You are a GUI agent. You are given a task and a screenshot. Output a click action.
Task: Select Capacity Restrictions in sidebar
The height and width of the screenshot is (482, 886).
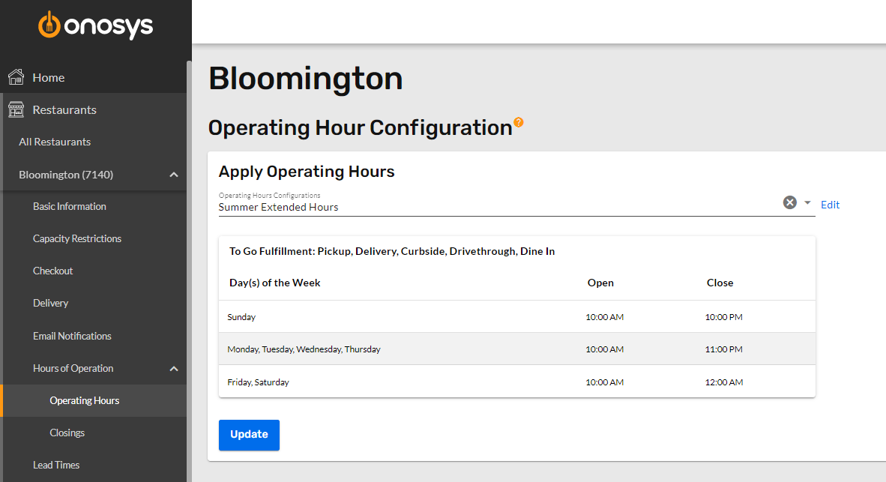(x=76, y=238)
